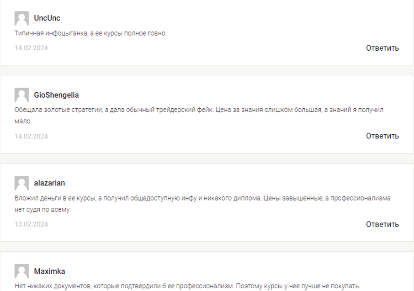Image resolution: width=414 pixels, height=291 pixels.
Task: Reply to UncUnc's comment via Ответить
Action: click(382, 48)
